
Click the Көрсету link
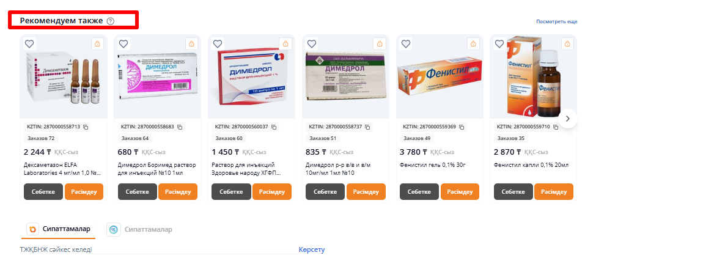pos(312,249)
